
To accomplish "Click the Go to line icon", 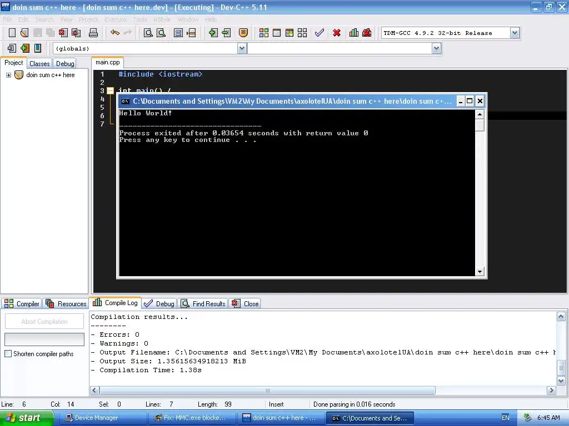I will click(x=191, y=33).
